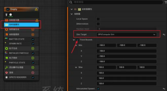Image resolution: width=167 pixels, height=91 pixels.
Task: Enable the Determinism checkbox
Action: pyautogui.click(x=98, y=24)
